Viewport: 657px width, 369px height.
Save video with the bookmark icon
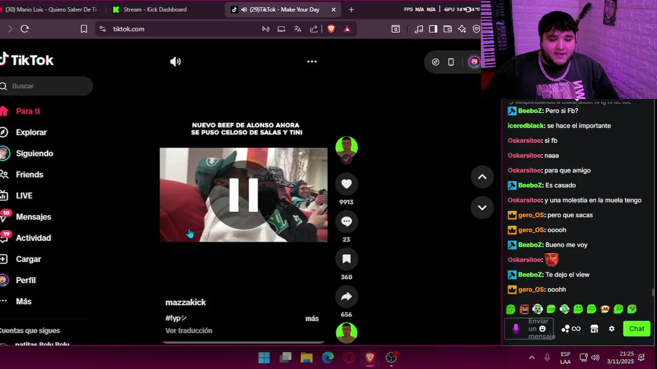(346, 259)
